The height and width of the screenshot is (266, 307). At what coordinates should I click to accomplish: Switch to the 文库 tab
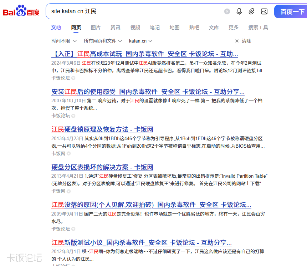(214, 28)
